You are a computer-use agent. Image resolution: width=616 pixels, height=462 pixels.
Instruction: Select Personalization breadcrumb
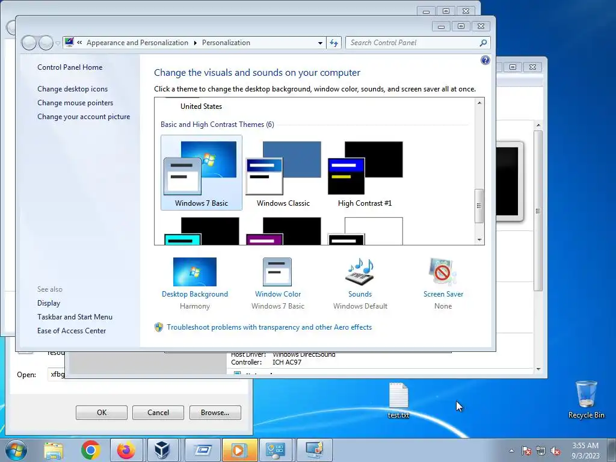226,43
